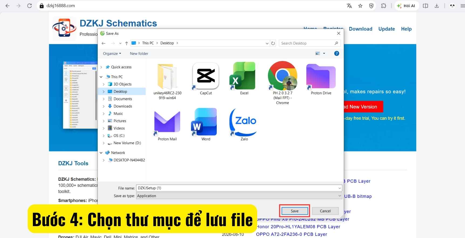Screen dimensions: 465x238
Task: Click the browser back arrow
Action: pyautogui.click(x=8, y=6)
